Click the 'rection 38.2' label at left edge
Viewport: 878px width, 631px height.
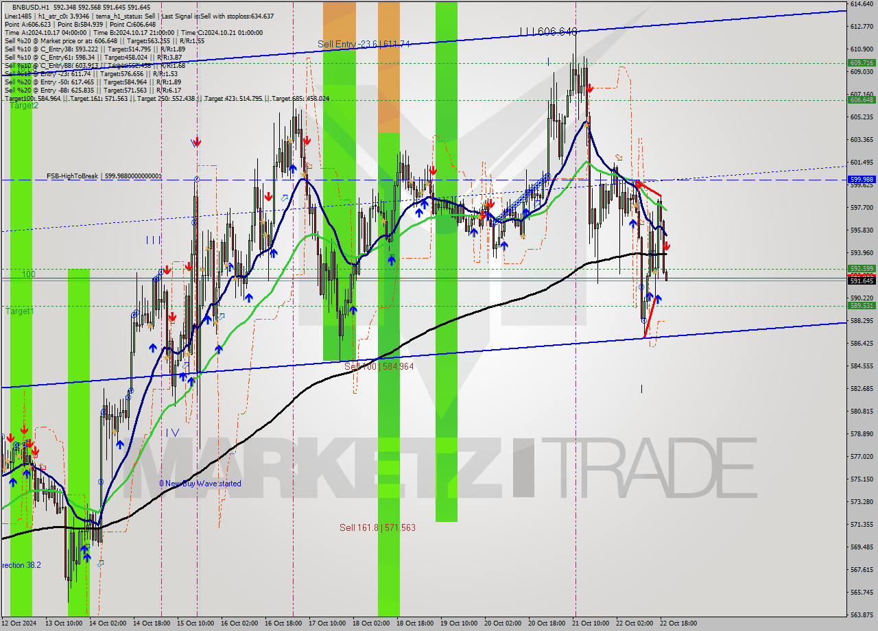pyautogui.click(x=21, y=565)
